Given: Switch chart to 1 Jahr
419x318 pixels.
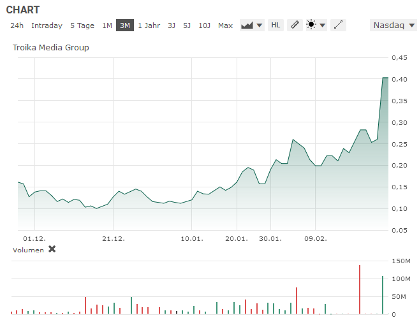Looking at the screenshot, I should coord(149,25).
